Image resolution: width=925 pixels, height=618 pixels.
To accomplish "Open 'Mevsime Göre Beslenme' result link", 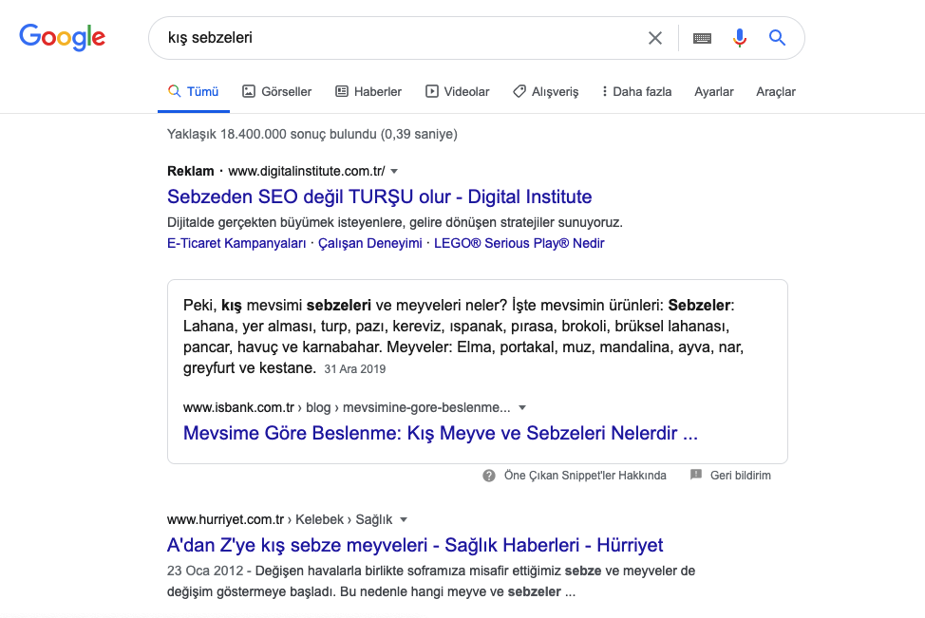I will [x=440, y=433].
